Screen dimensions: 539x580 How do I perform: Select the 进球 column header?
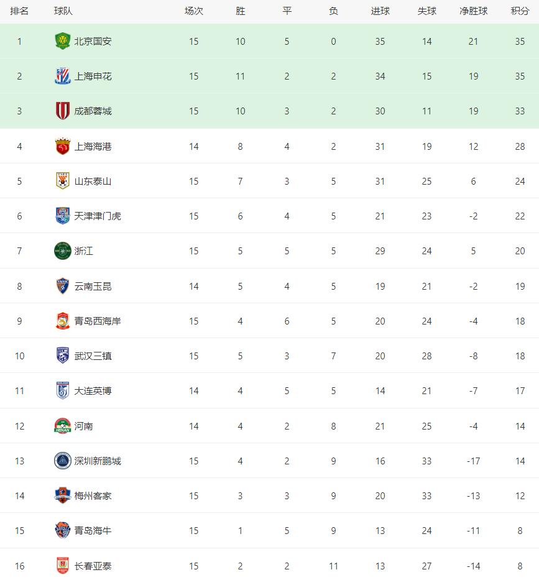click(380, 11)
